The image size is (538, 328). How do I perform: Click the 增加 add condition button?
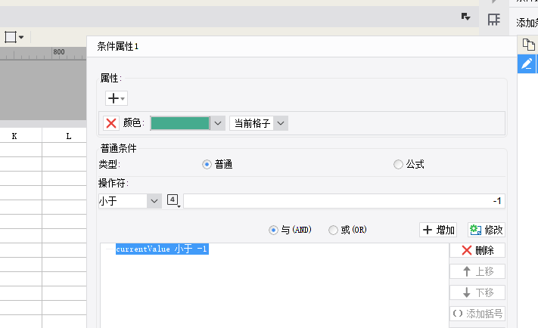pyautogui.click(x=438, y=230)
